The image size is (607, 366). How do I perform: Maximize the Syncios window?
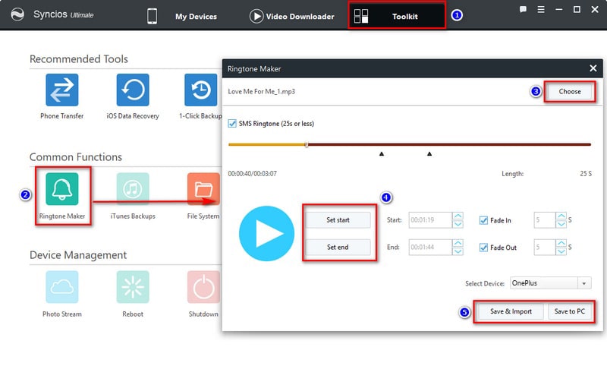[x=577, y=9]
